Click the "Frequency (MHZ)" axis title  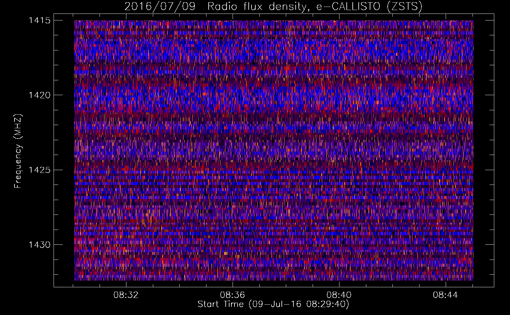(x=18, y=151)
